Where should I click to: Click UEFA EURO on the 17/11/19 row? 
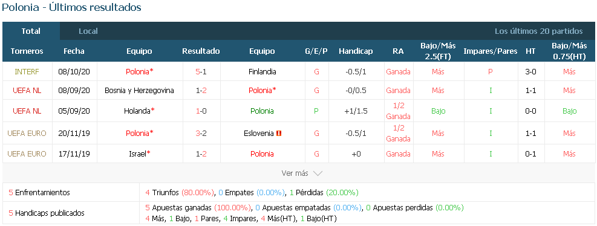click(x=27, y=153)
